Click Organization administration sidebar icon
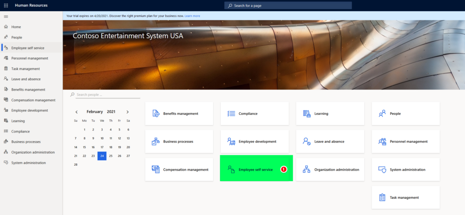The image size is (465, 215). pyautogui.click(x=5, y=152)
